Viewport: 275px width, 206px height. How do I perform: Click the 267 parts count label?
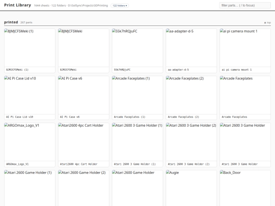coord(26,22)
